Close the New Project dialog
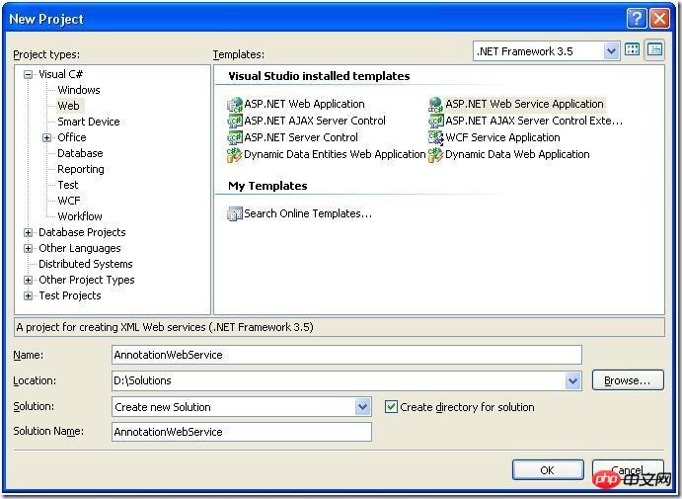This screenshot has width=682, height=499. (660, 19)
